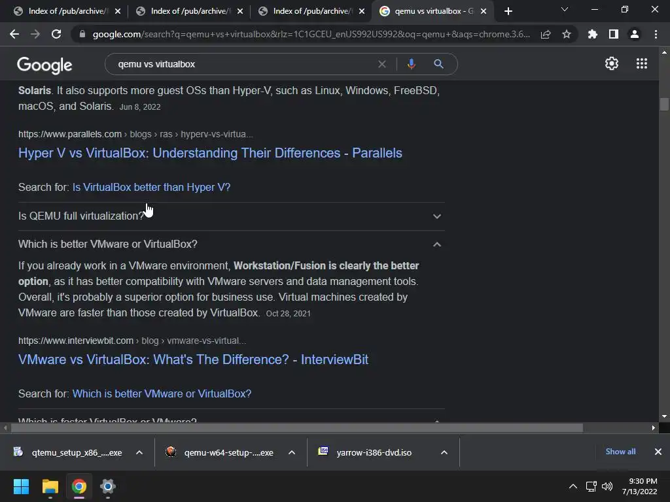Open the clock and date flyout
670x502 pixels.
[640, 486]
